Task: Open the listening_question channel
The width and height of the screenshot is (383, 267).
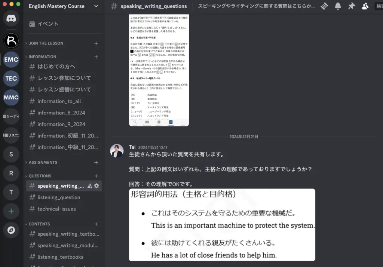Action: 64,197
